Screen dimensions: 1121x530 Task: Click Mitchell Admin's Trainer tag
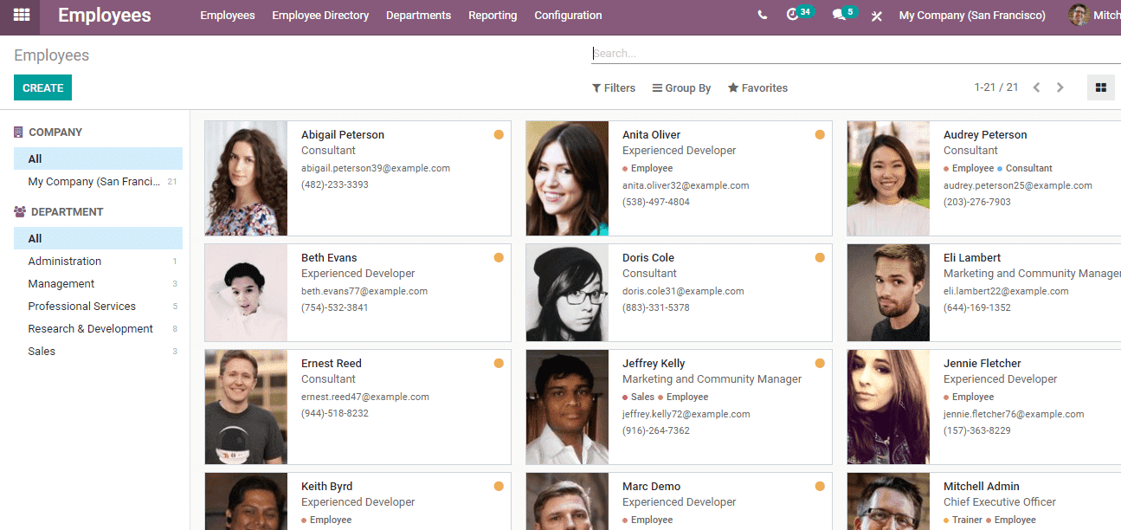tap(963, 520)
